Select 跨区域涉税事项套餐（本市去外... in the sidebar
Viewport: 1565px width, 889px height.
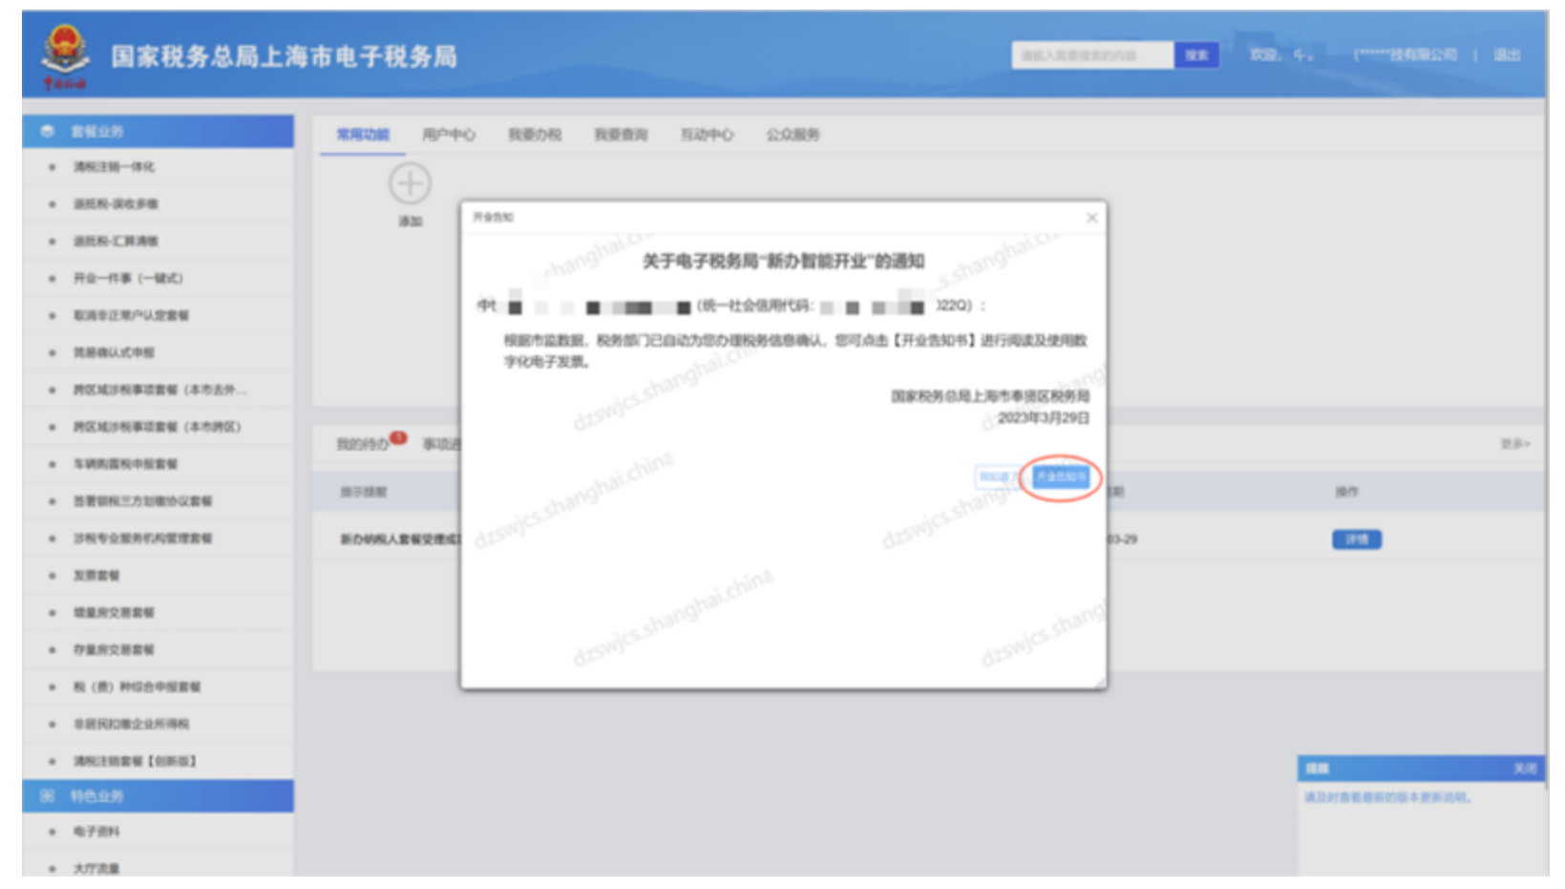coord(159,390)
